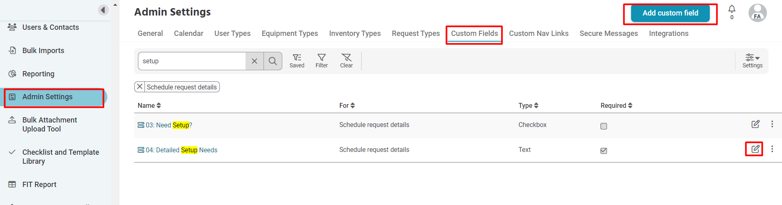782x205 pixels.
Task: Clear search text with the X button
Action: pyautogui.click(x=255, y=61)
